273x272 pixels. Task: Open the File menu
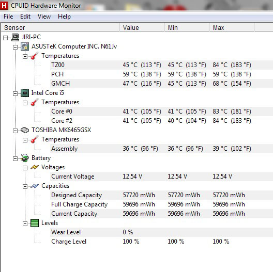tap(8, 17)
